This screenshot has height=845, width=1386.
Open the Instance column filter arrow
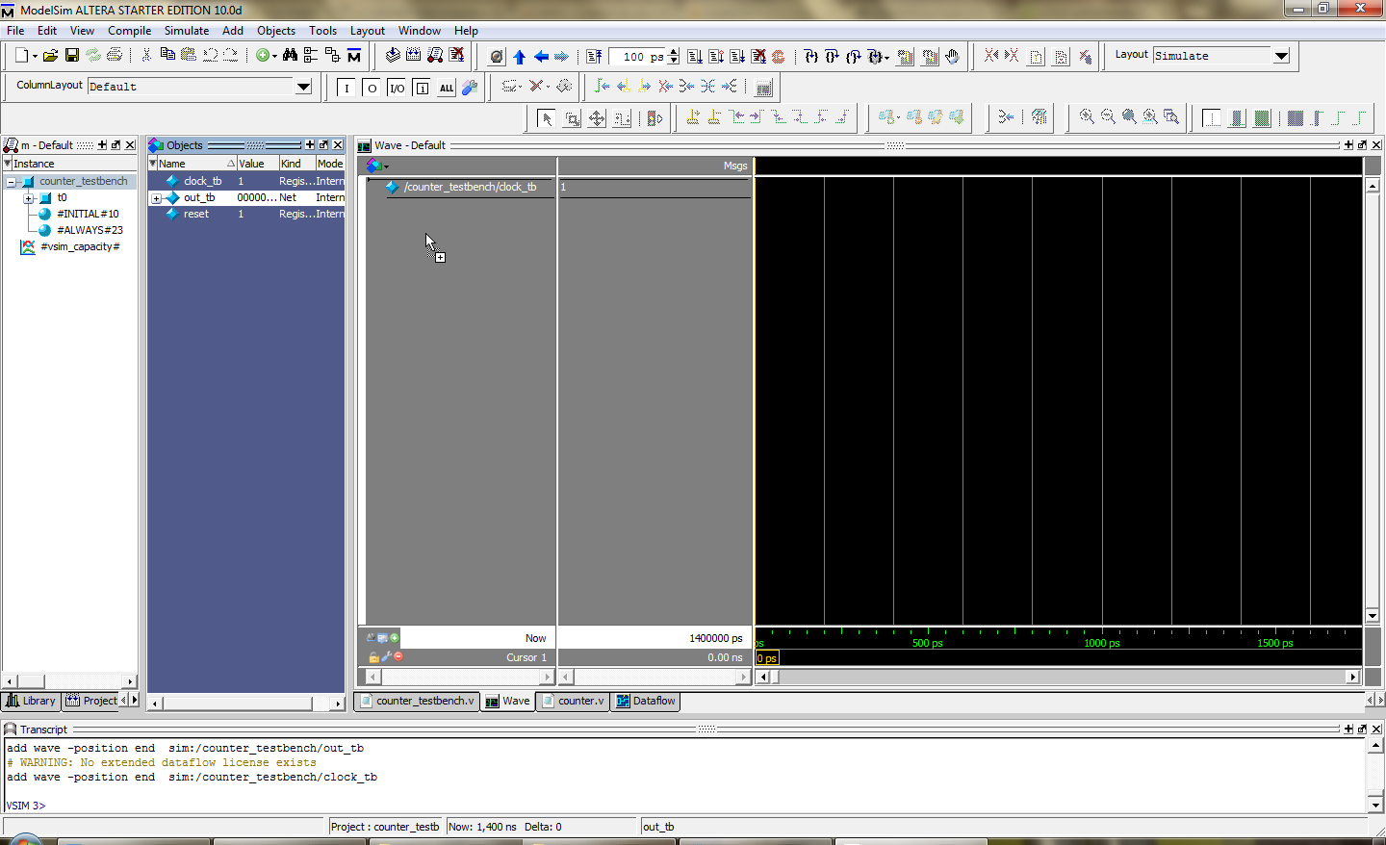pyautogui.click(x=8, y=164)
